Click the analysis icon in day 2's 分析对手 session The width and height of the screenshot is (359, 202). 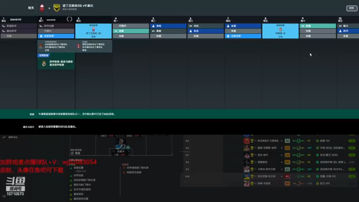(41, 36)
